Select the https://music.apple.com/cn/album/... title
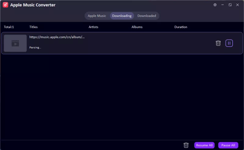Viewport: 244px width, 150px height. point(57,37)
